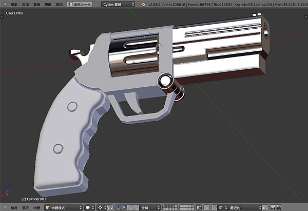308x211 pixels.
Task: Open the 物體模式 object mode dropdown
Action: [x=64, y=207]
